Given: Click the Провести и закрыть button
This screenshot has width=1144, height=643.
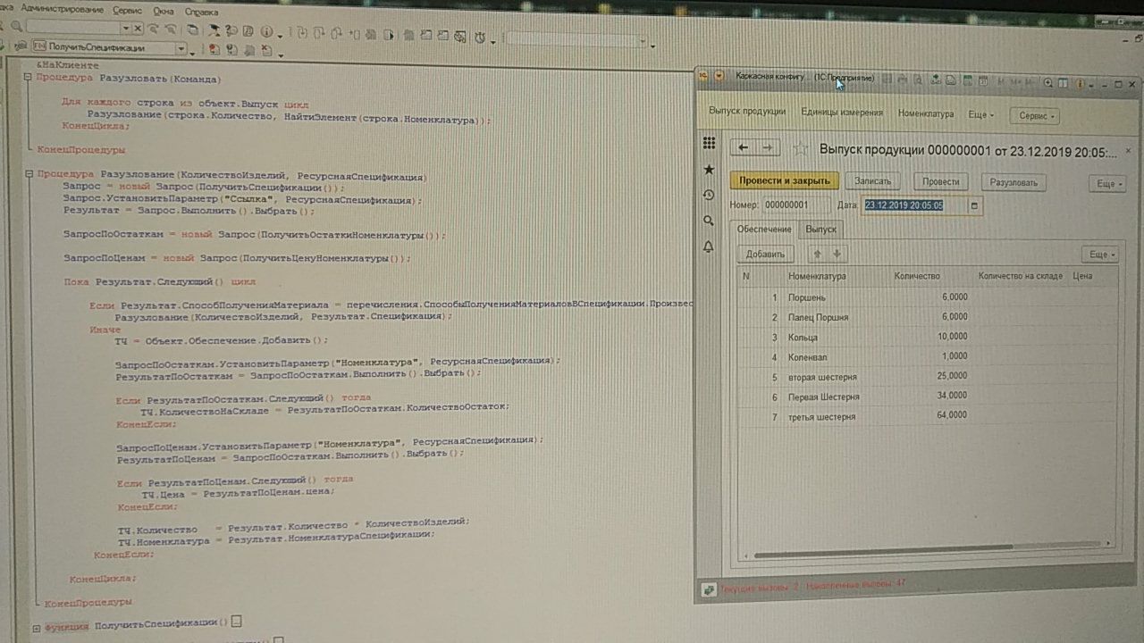Looking at the screenshot, I should [x=785, y=180].
